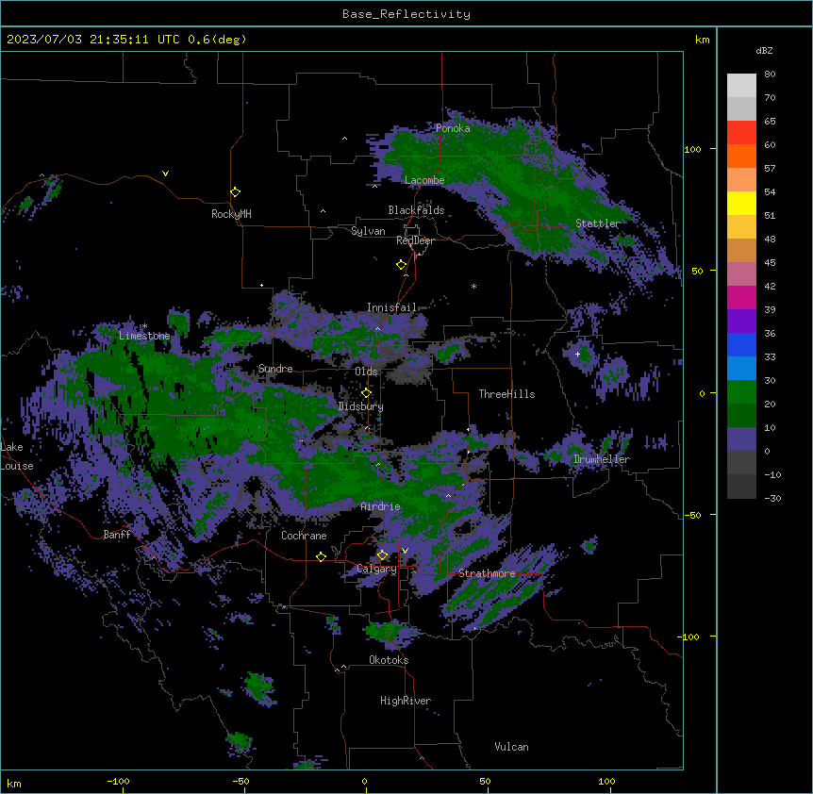Click the 100 tick on the right axis
813x794 pixels.
tap(692, 149)
